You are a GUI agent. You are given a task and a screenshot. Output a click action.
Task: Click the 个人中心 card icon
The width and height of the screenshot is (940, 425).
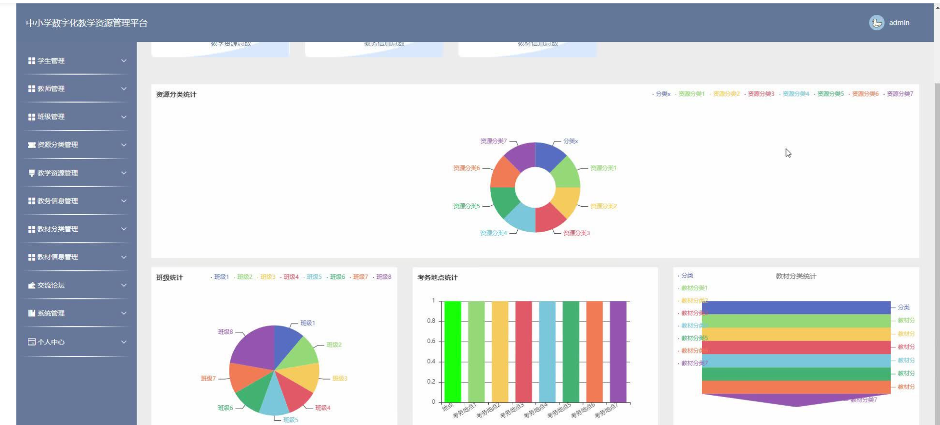click(32, 342)
